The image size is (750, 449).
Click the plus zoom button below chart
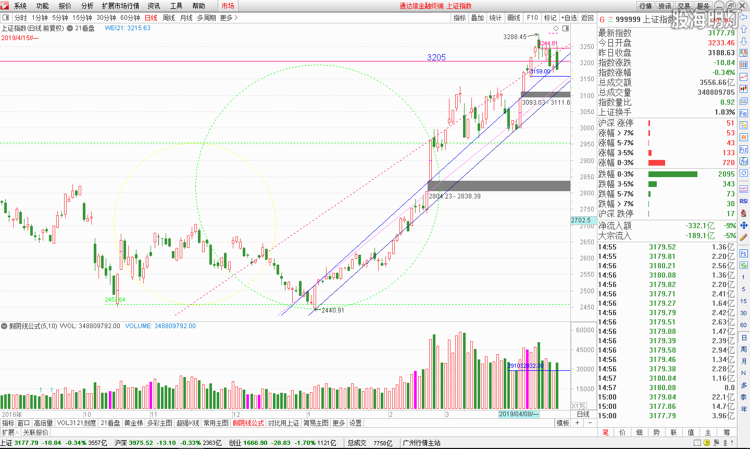point(577,423)
